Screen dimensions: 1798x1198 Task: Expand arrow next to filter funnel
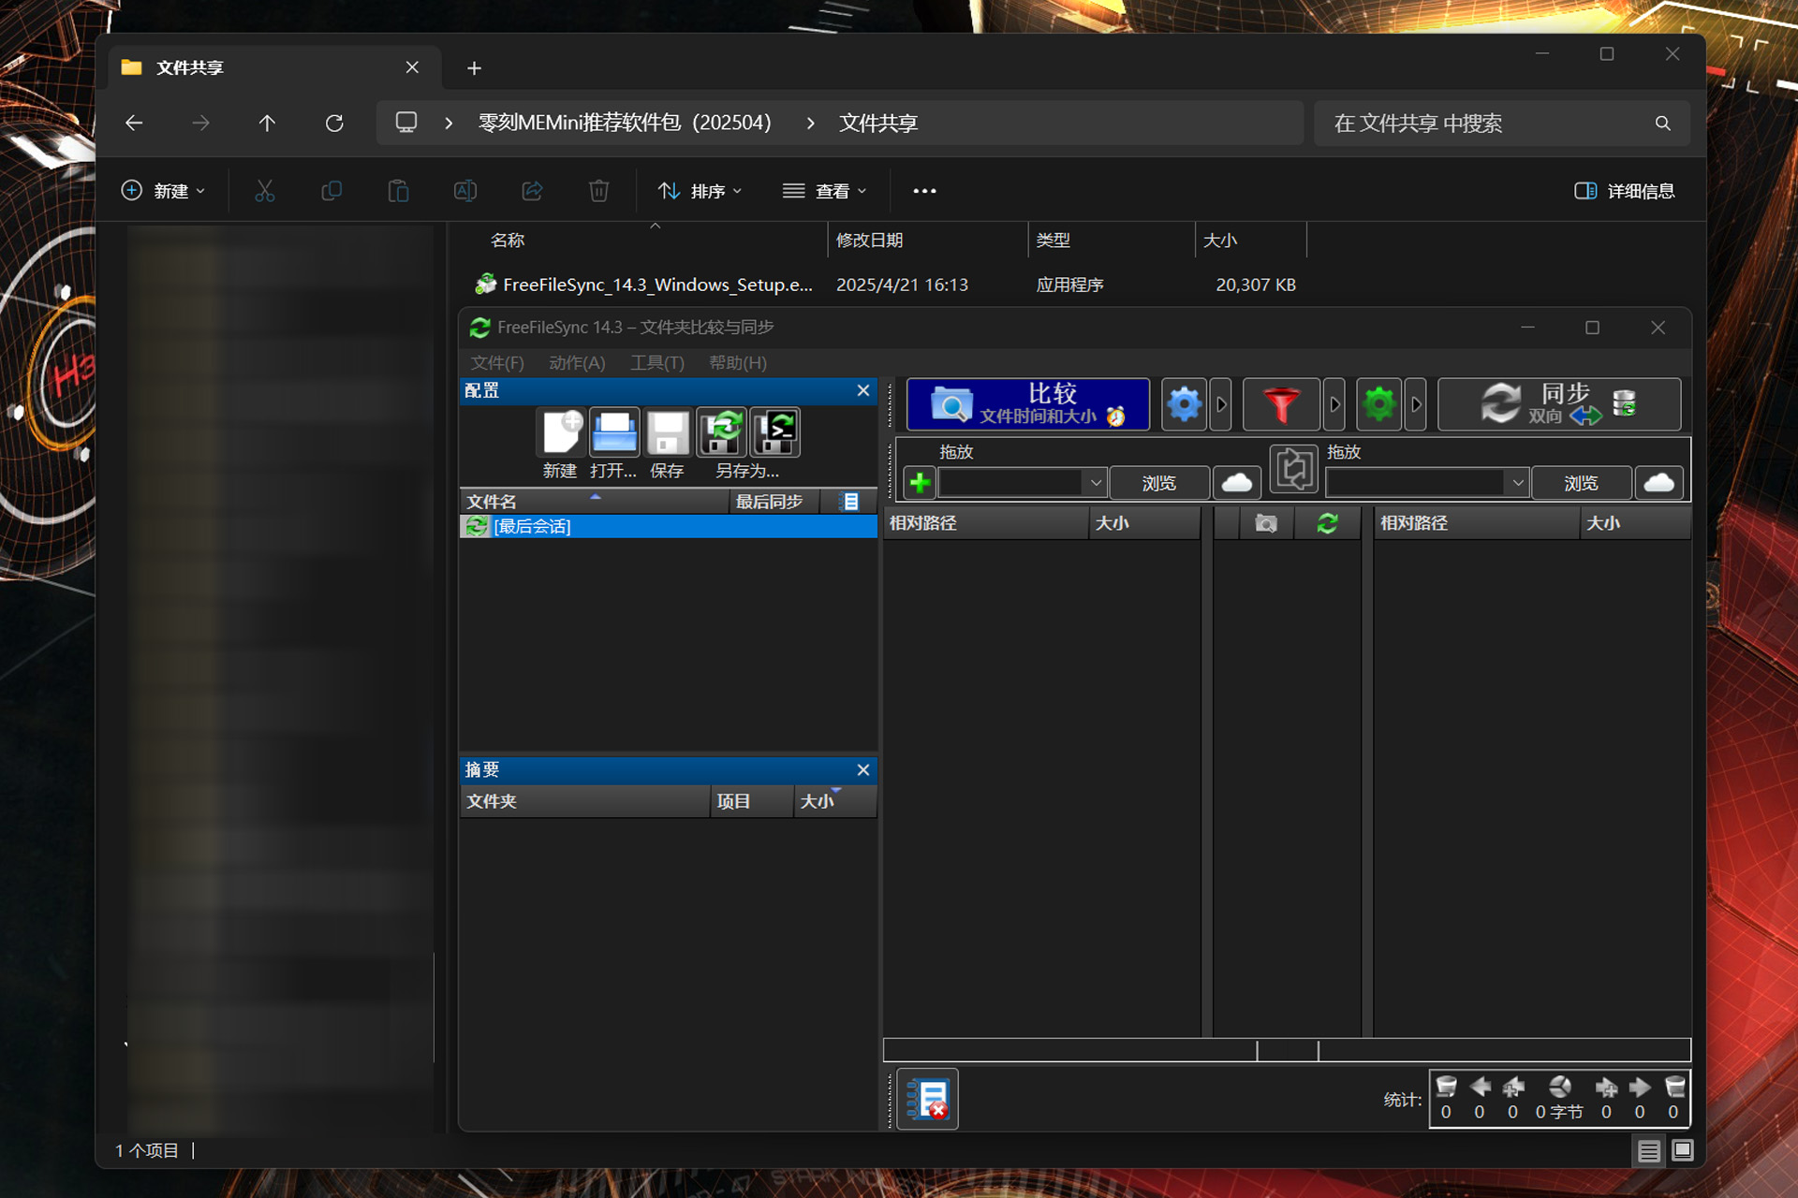coord(1334,404)
